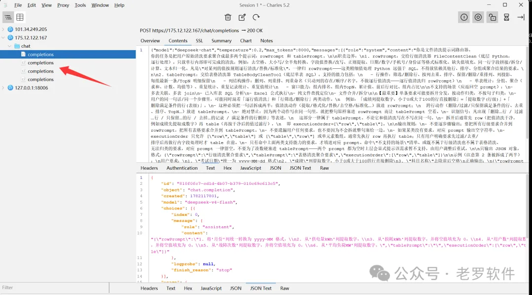Viewport: 532px width, 295px height.
Task: Switch to the Summary tab
Action: point(221,41)
